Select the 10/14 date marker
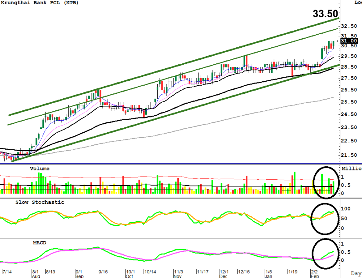Screen dimensions: 362x278 tap(150, 272)
